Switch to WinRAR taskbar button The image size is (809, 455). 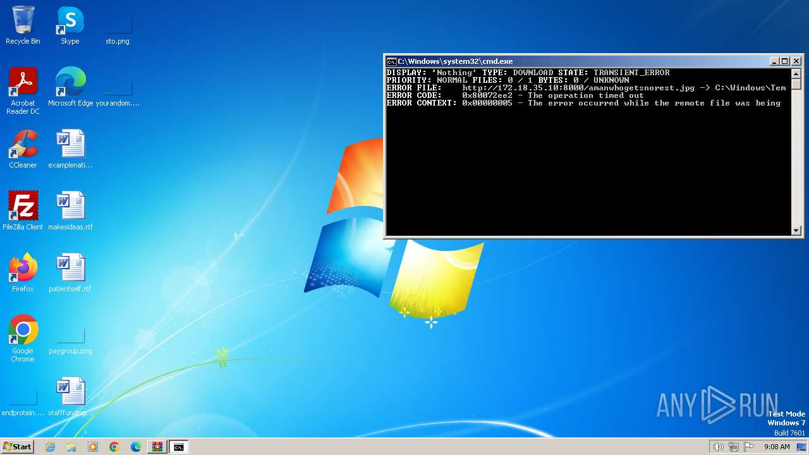[x=157, y=447]
